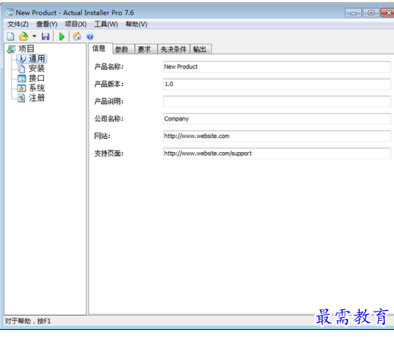Screen dimensions: 394x337
Task: Open the 查看(Y) menu
Action: [47, 24]
